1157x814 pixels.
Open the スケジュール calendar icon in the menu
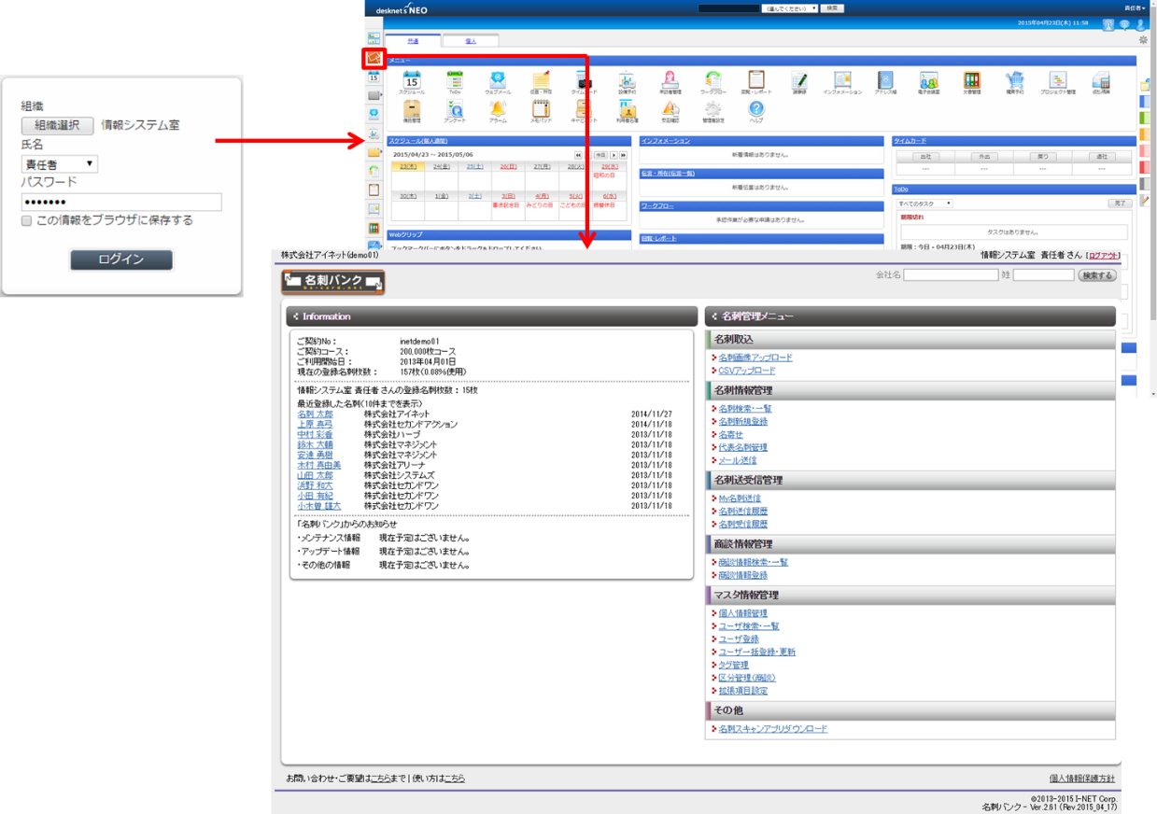click(412, 81)
